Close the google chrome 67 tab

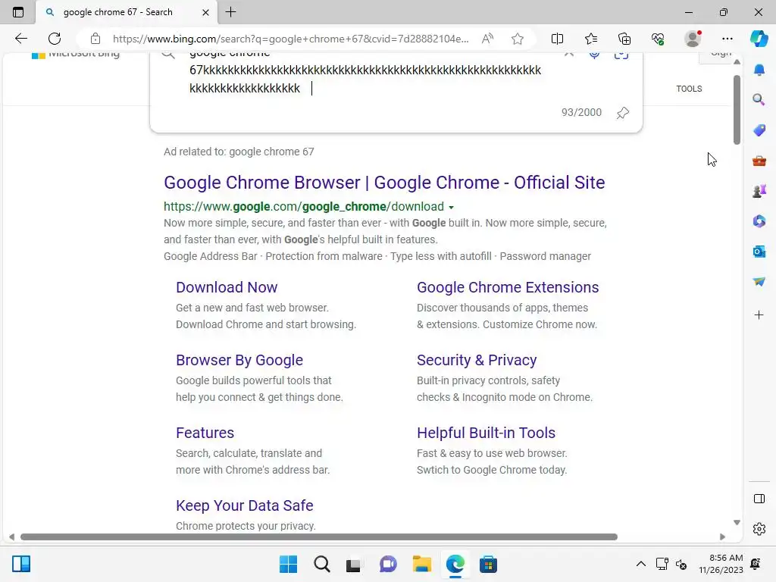pyautogui.click(x=205, y=12)
